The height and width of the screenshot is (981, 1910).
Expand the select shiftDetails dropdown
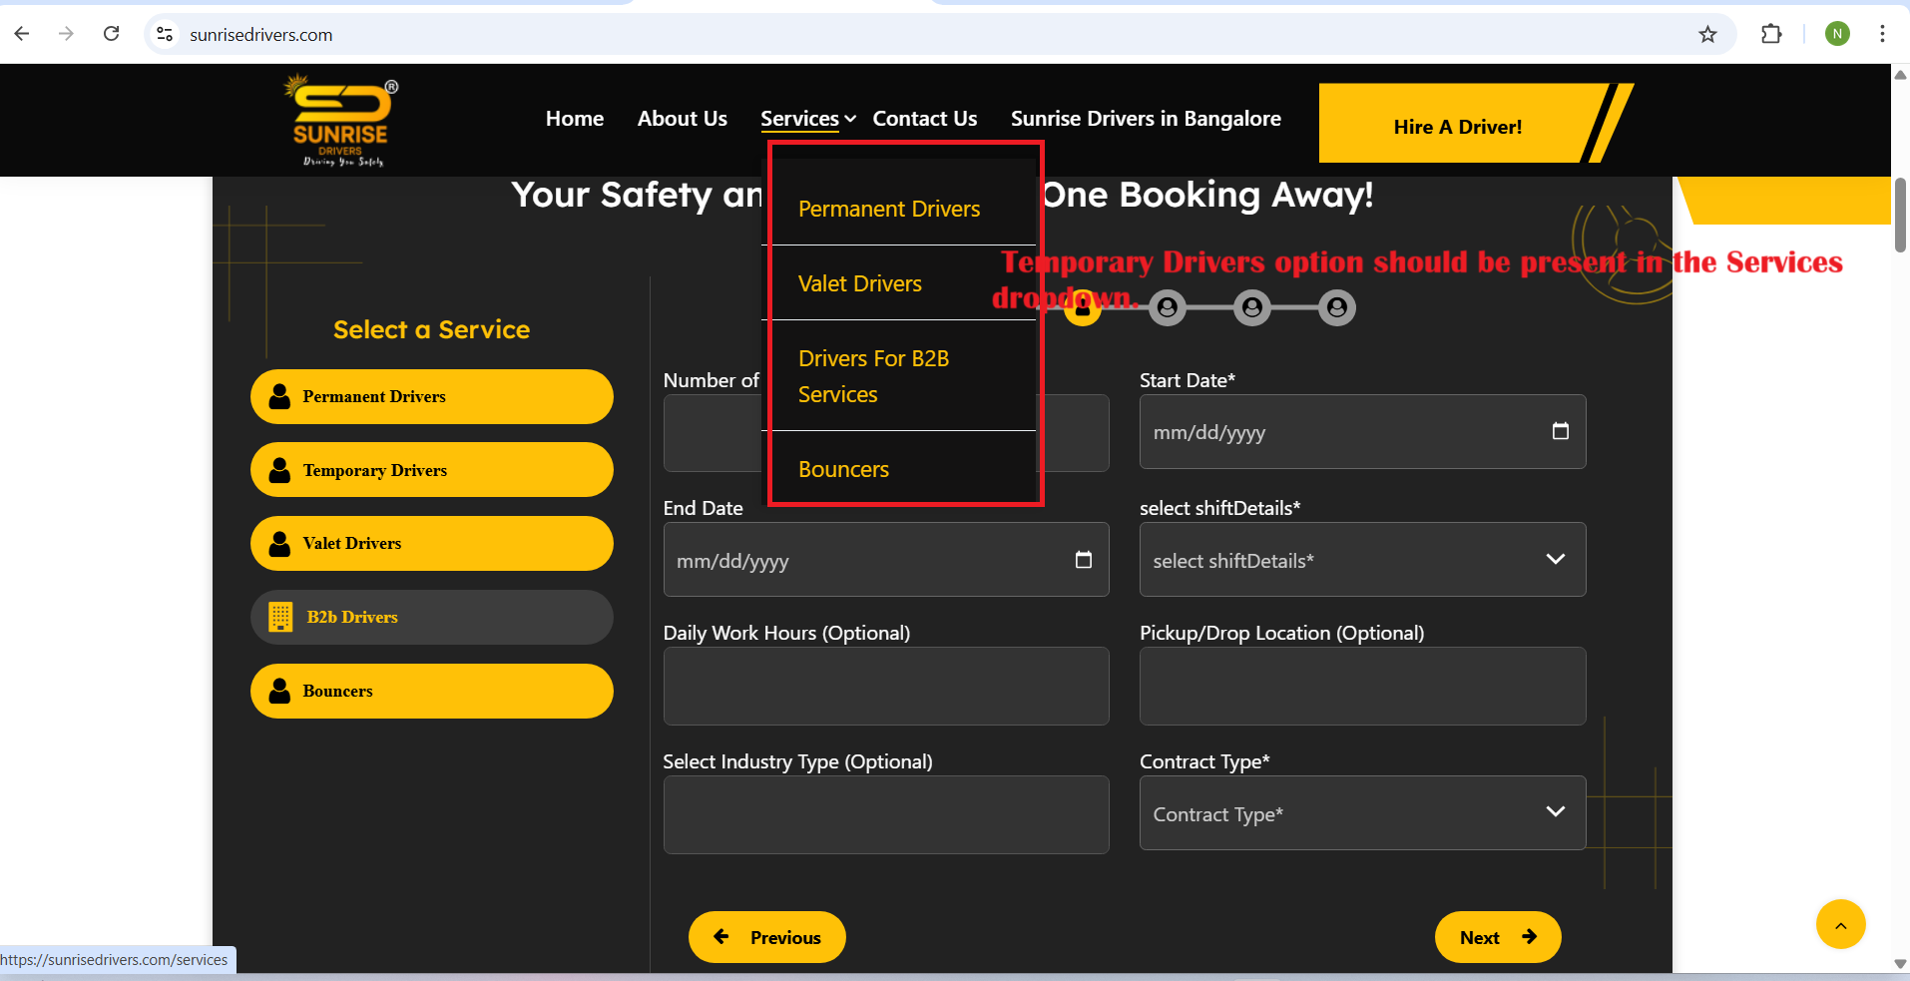1361,560
